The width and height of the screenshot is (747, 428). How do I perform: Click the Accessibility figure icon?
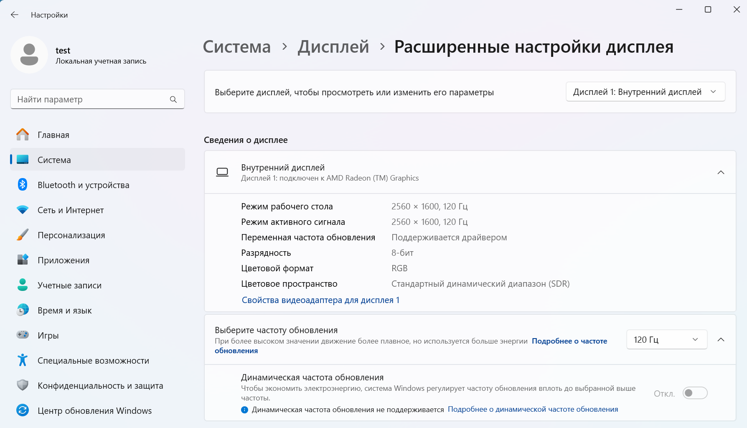[23, 360]
